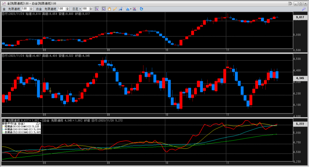Activate the hand pan tool
This screenshot has height=167, width=309.
tap(109, 9)
